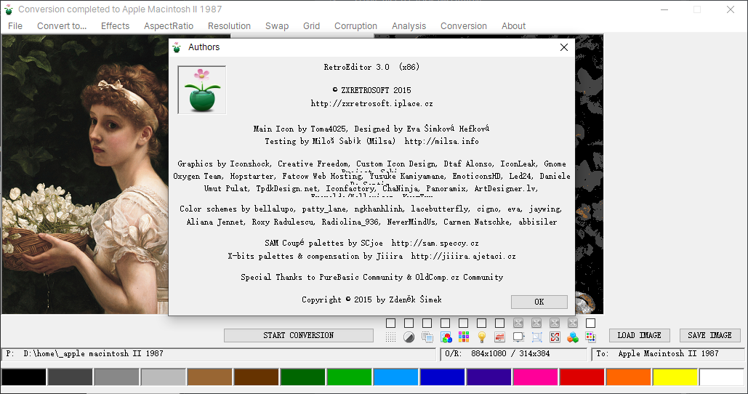
Task: Select the bright green palette swatch
Action: point(349,377)
